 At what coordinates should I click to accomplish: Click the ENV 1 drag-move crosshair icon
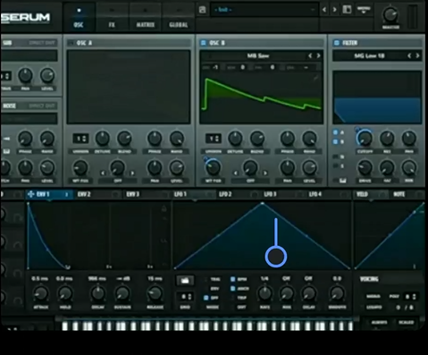[30, 194]
